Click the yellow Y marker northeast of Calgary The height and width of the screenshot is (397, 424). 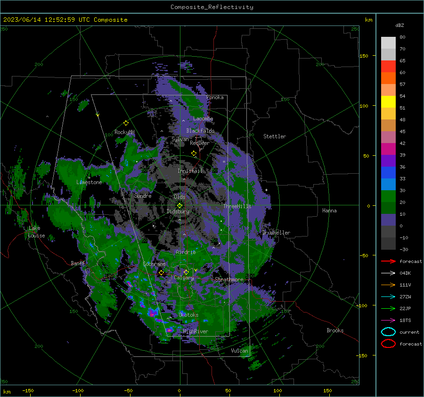(196, 270)
